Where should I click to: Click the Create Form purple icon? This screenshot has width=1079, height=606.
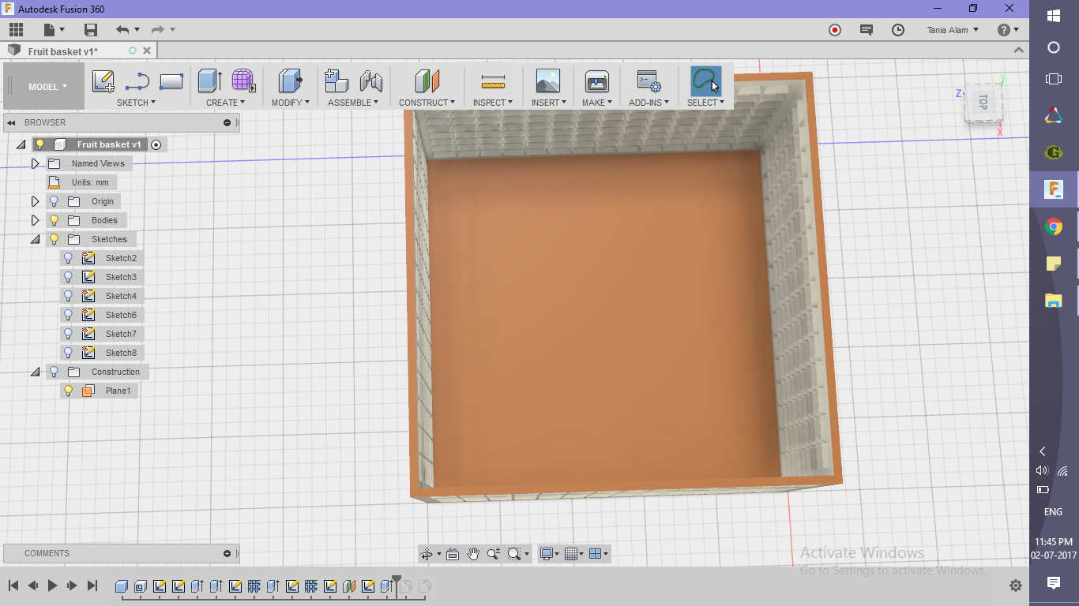coord(243,80)
